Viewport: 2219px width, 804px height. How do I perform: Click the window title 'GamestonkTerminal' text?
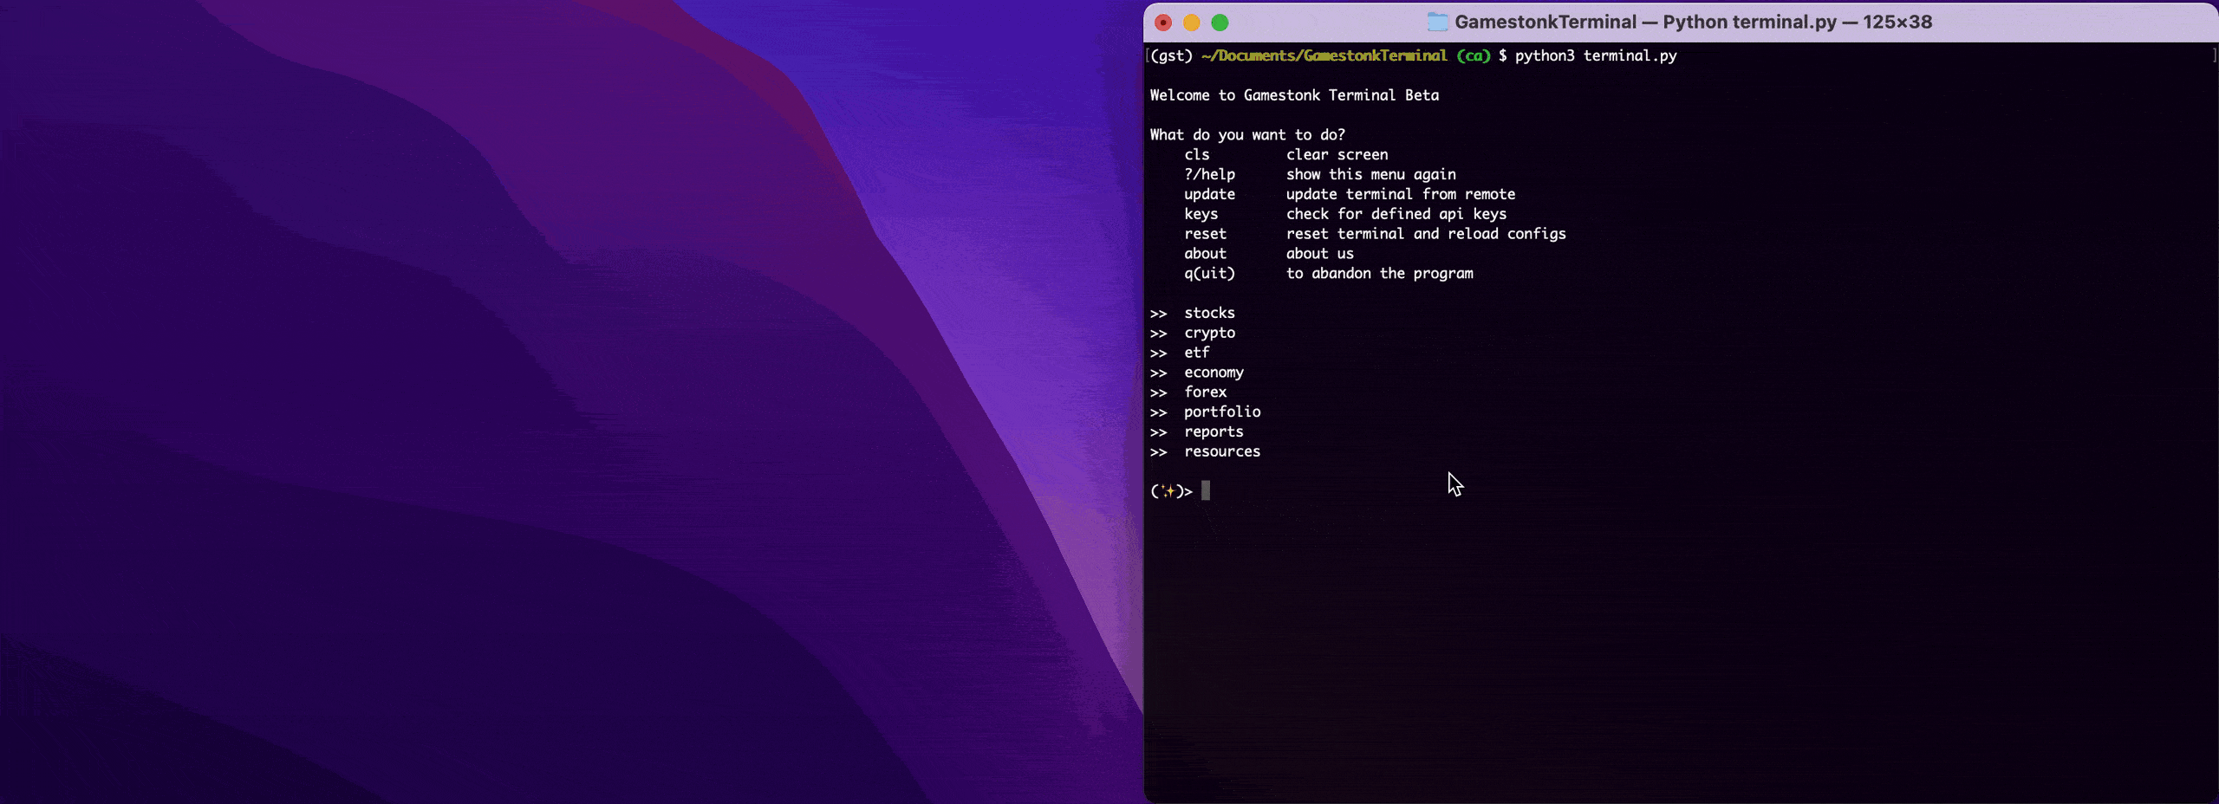[1545, 23]
